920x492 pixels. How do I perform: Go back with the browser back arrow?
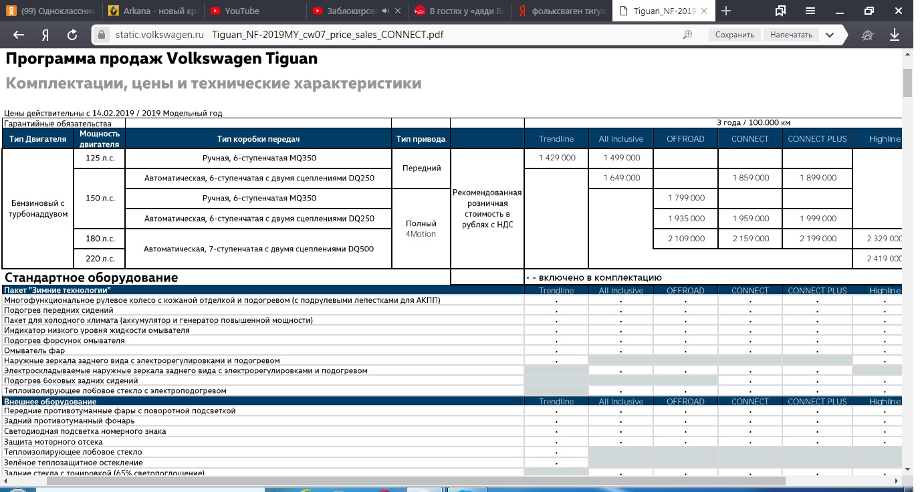[19, 35]
